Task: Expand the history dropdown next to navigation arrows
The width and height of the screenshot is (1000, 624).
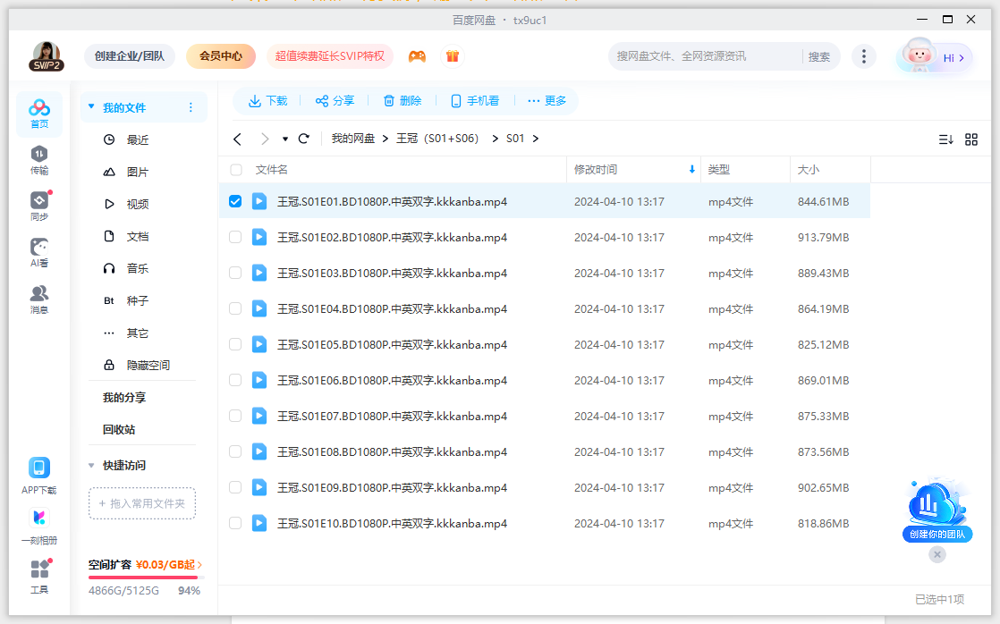Action: click(287, 139)
